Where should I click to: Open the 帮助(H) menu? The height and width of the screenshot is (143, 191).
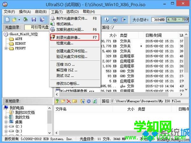89,12
